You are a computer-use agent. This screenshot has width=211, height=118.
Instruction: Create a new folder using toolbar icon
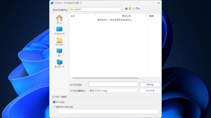click(133, 9)
